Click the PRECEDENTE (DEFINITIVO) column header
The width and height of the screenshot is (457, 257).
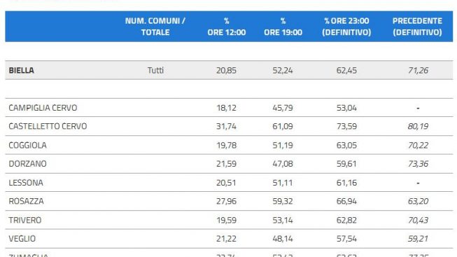(x=417, y=27)
